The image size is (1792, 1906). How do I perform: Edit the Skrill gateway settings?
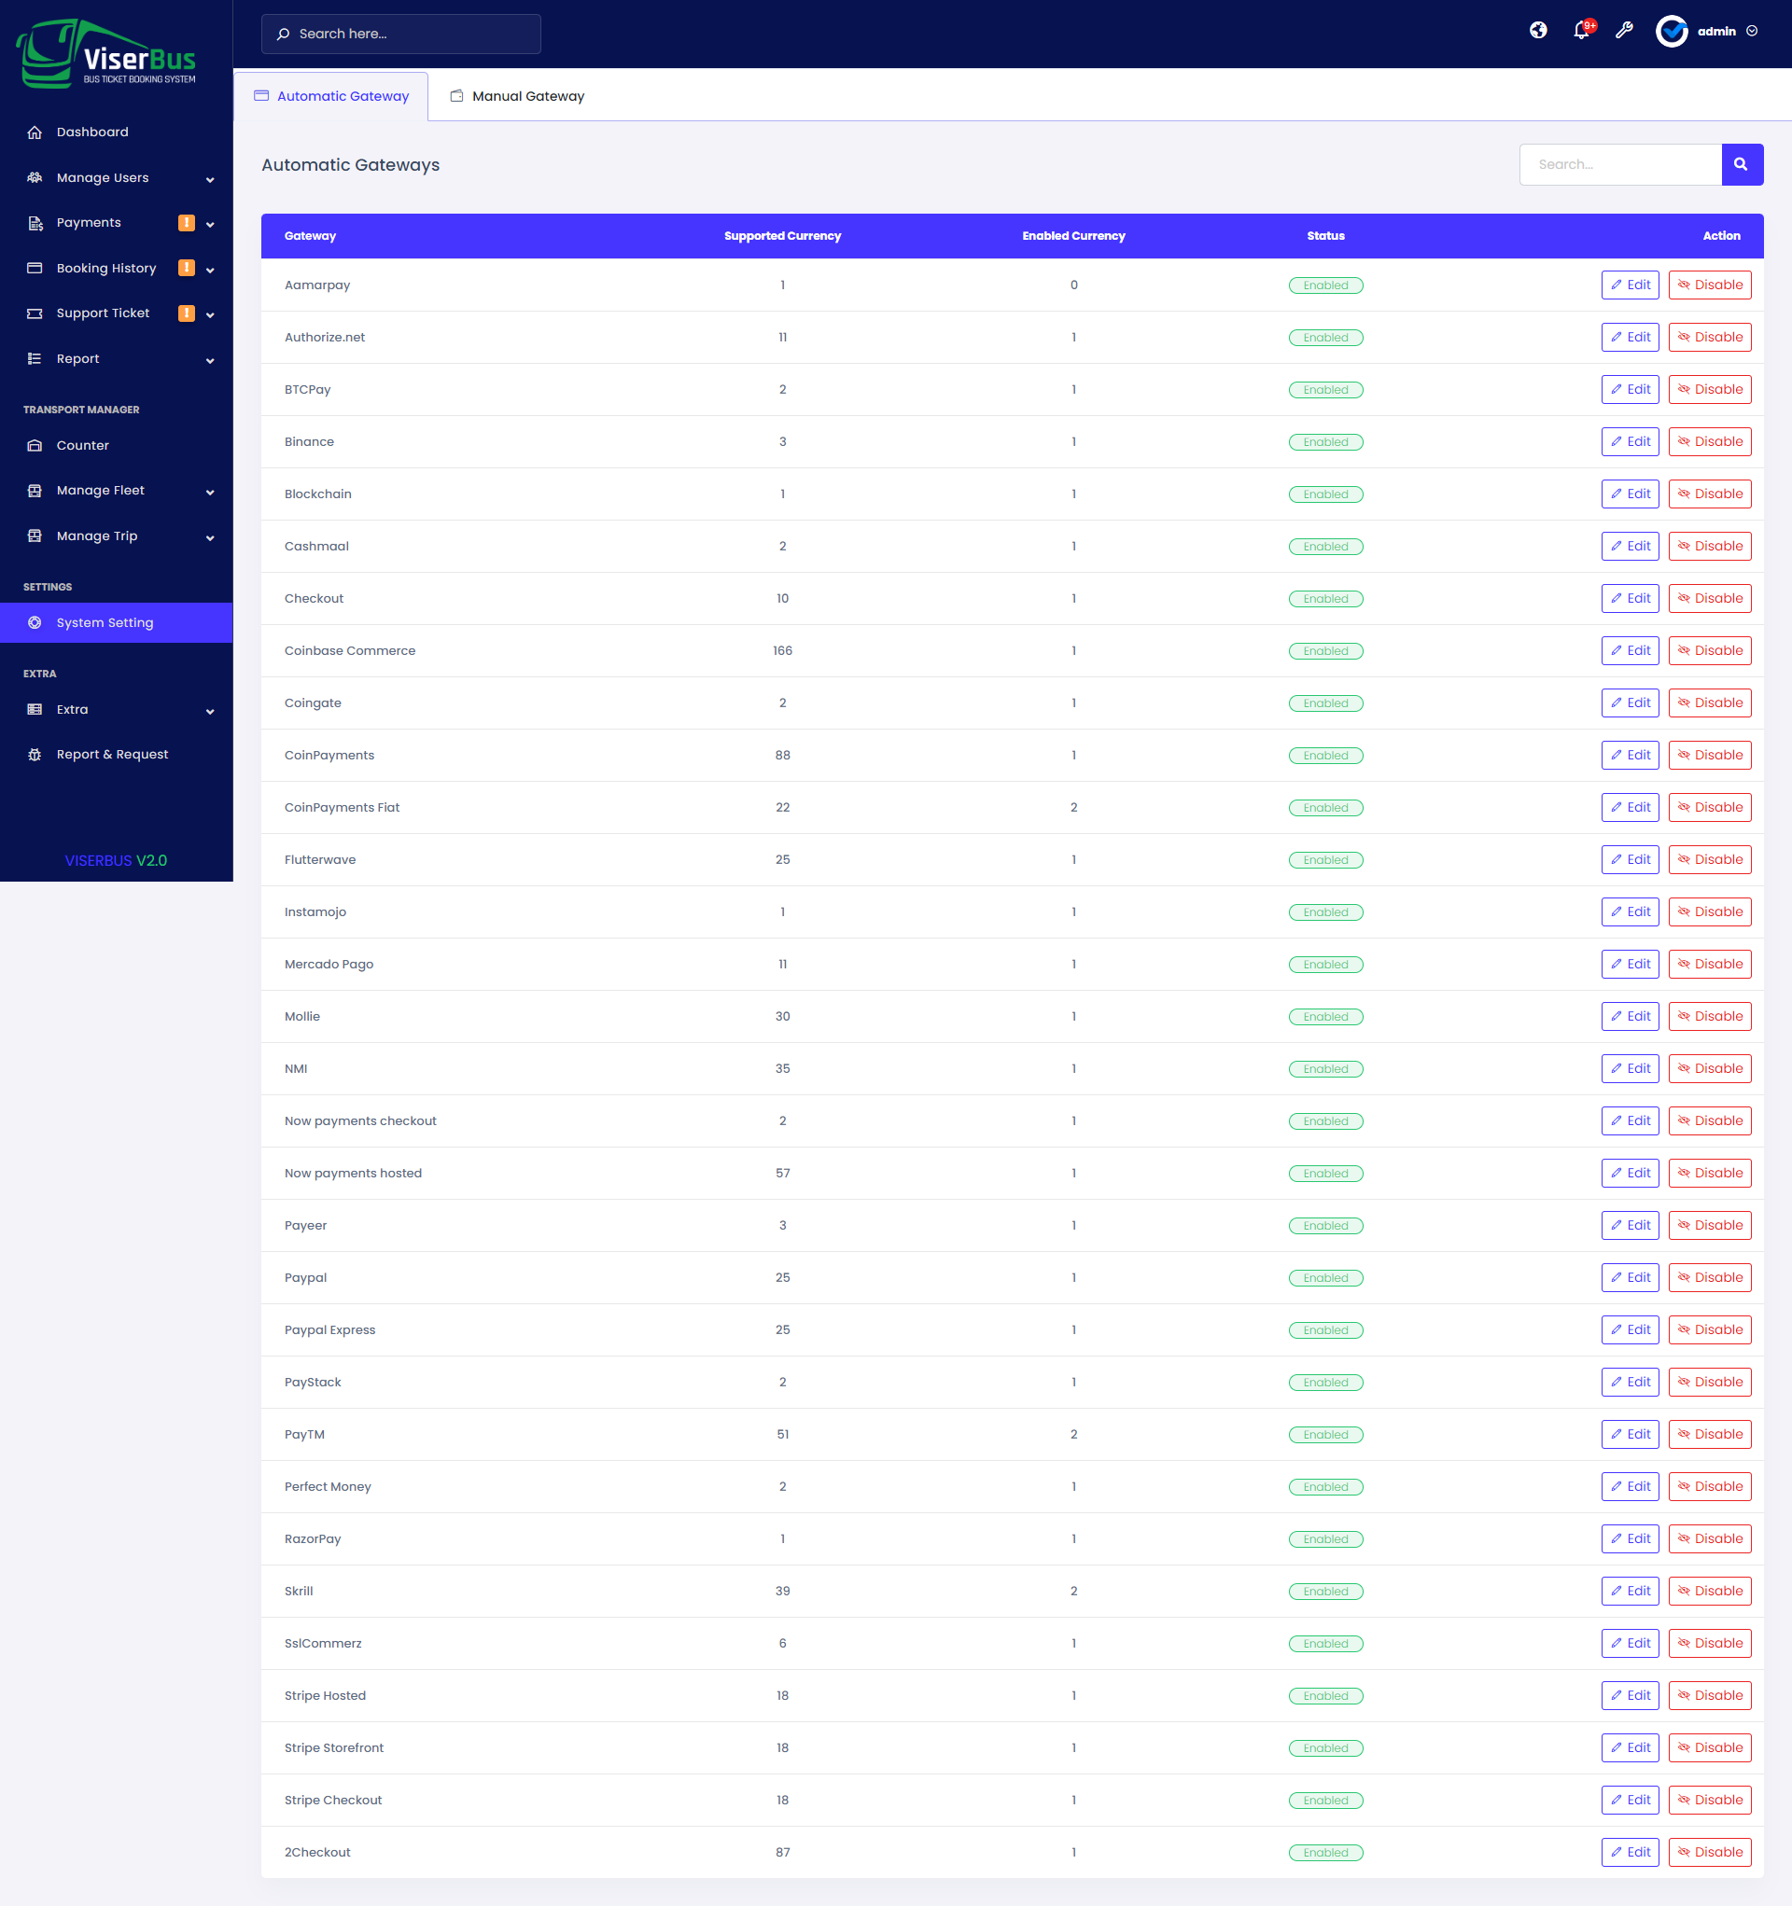coord(1630,1591)
